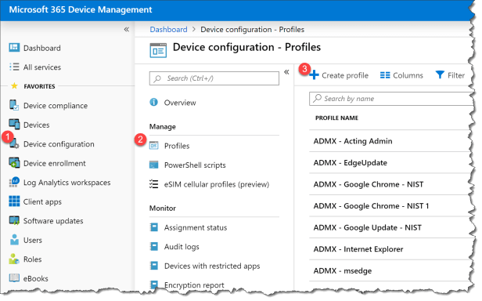Click the eBooks book icon

(x=14, y=278)
